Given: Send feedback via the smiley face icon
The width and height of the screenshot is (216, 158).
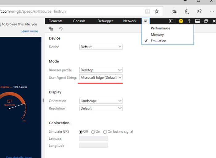Looking at the screenshot, I should [x=181, y=21].
